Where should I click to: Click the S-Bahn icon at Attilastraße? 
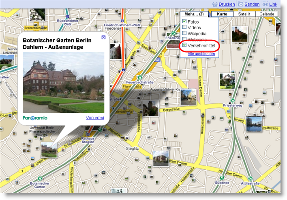[250, 178]
